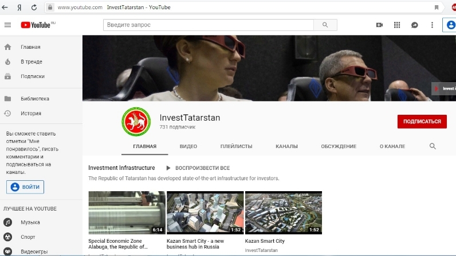456x256 pixels.
Task: Reload the page in browser
Action: pos(34,7)
